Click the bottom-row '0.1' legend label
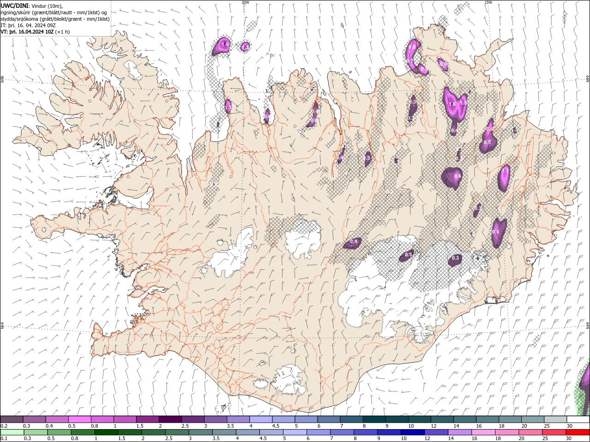 (4, 439)
